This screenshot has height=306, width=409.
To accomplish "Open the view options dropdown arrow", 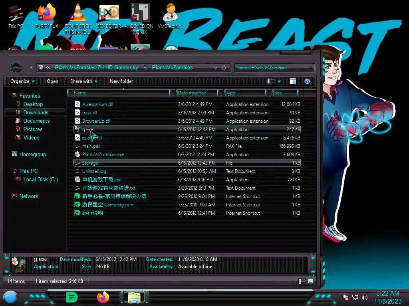I will pyautogui.click(x=279, y=81).
